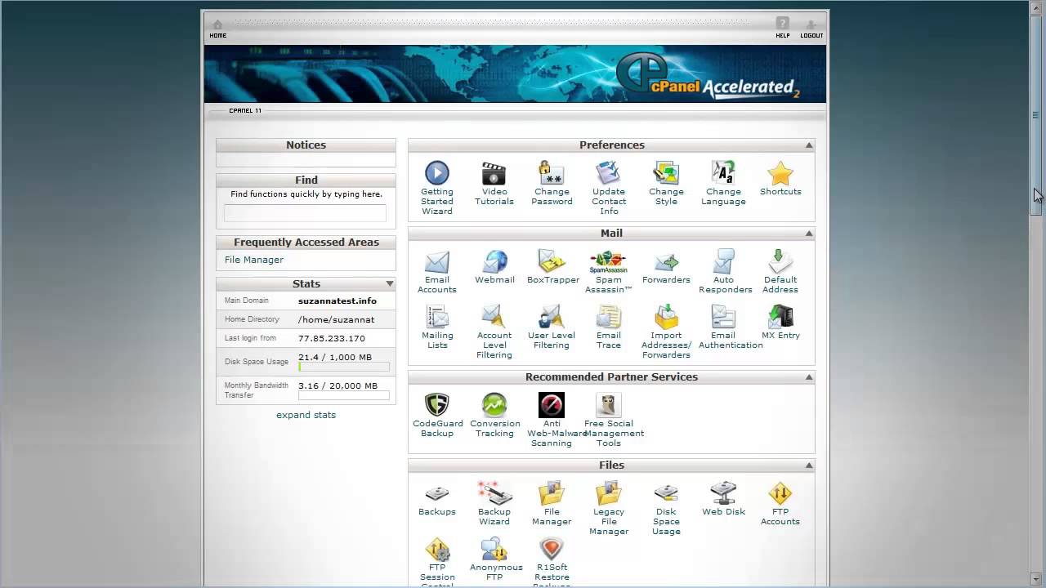Open Free Social Management Tools
1046x588 pixels.
613,420
